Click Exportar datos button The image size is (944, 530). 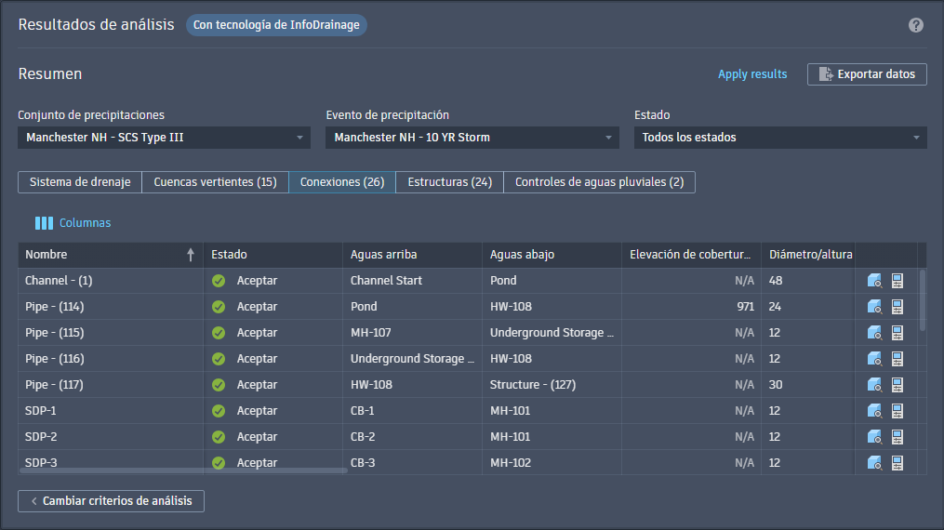(x=867, y=74)
